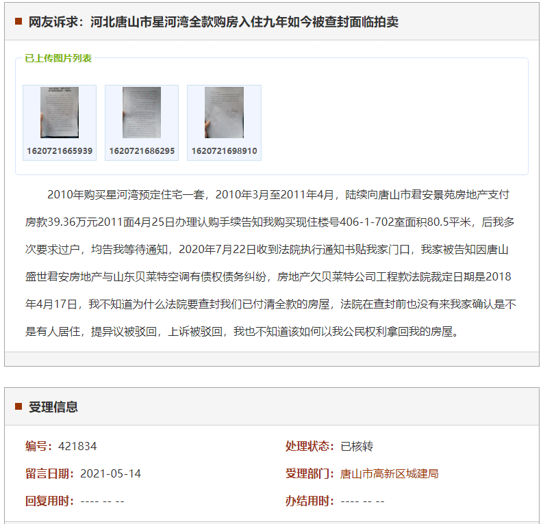Open the middle uploaded image thumbnail
Screen dimensions: 543x524
click(x=142, y=113)
